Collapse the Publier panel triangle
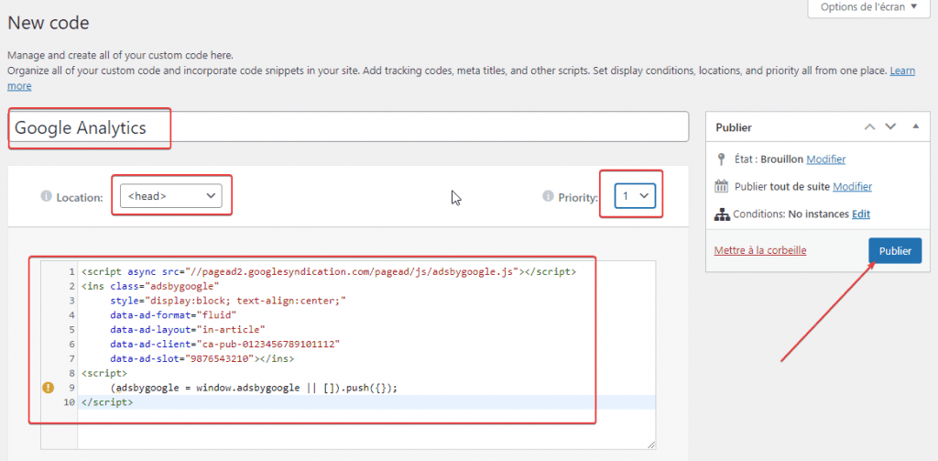938x461 pixels. coord(915,126)
